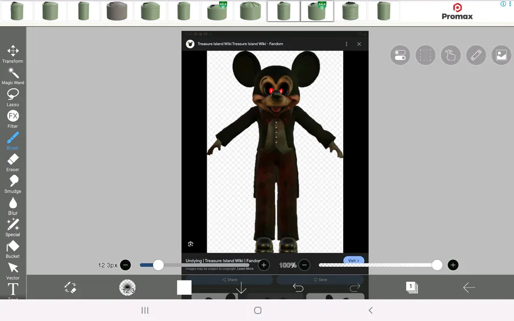Viewport: 514px width, 321px height.
Task: Redo the last action
Action: [355, 287]
